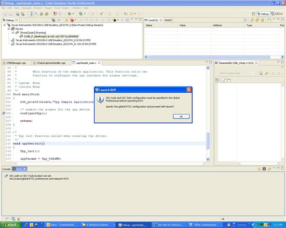286x228 pixels.
Task: Click the Local view scroll right arrow
Action: pos(282,57)
